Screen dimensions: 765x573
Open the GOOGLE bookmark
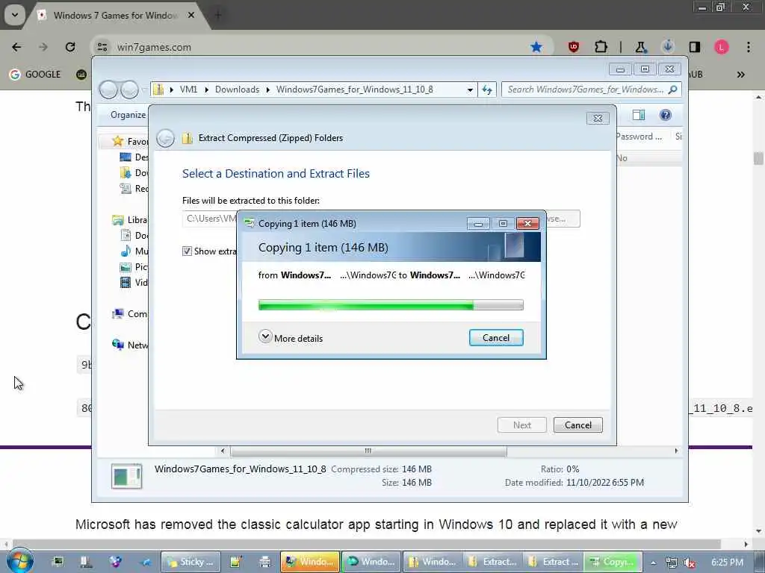tap(35, 74)
